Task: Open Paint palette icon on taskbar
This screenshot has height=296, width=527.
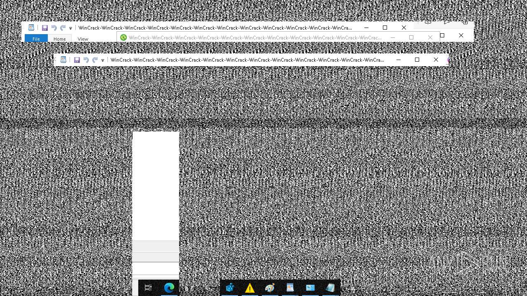Action: pos(270,288)
